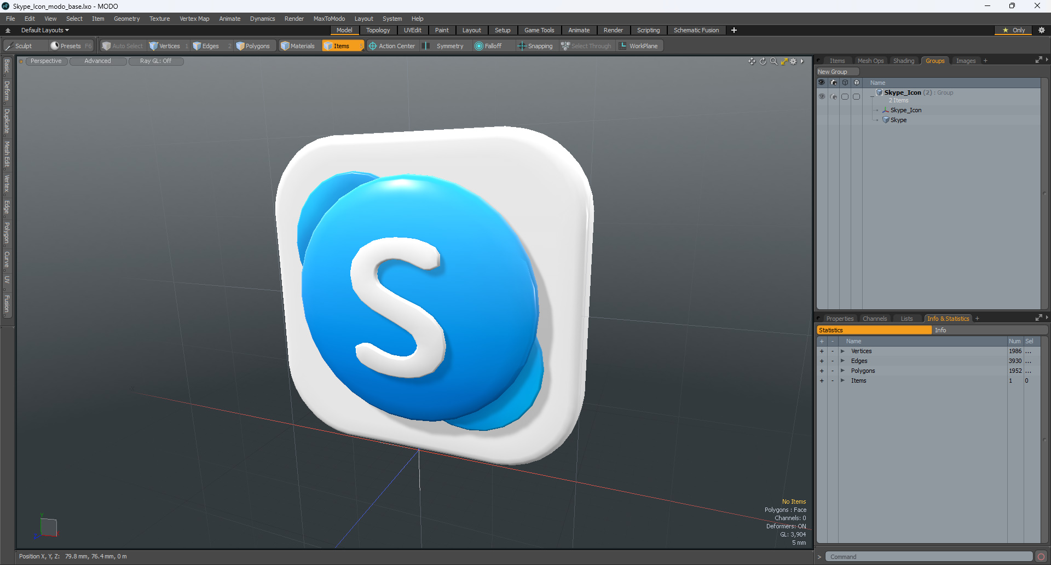Viewport: 1051px width, 565px height.
Task: Expand the Polygons statistics row
Action: (843, 371)
